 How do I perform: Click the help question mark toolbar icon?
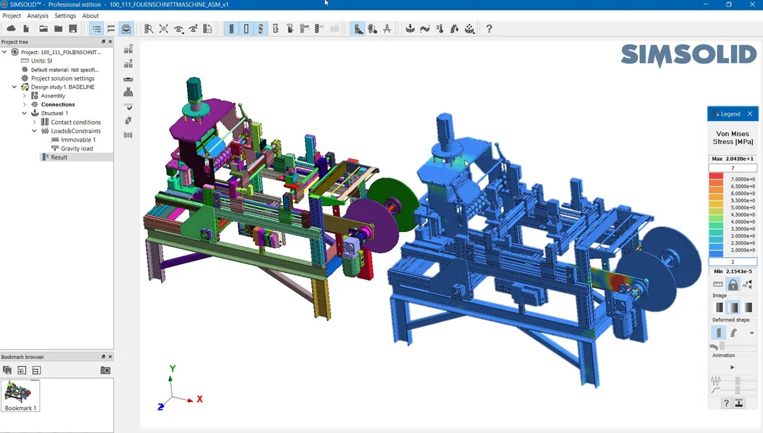[489, 29]
